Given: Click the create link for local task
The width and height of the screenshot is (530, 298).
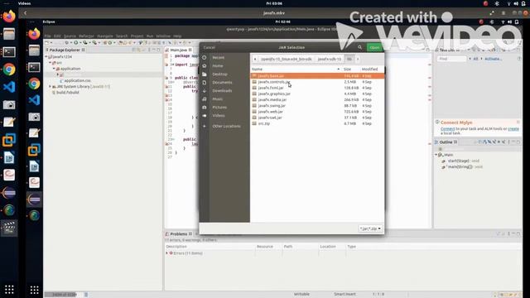Looking at the screenshot, I should [x=513, y=129].
